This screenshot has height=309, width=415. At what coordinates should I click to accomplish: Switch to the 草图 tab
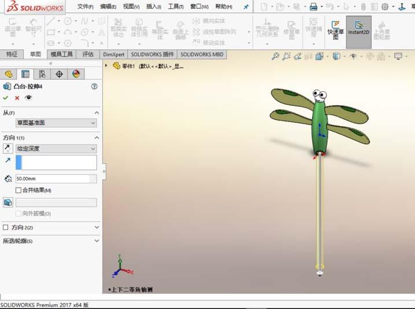(35, 54)
